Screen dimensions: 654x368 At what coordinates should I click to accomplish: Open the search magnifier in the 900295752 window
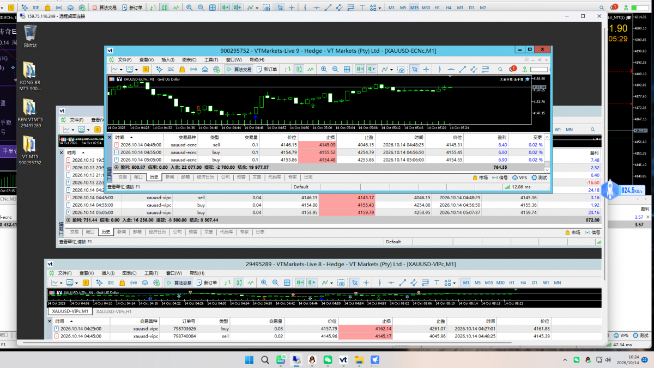[x=500, y=69]
